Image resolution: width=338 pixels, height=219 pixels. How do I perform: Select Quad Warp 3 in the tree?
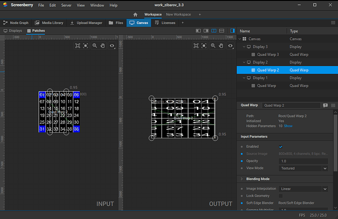(x=268, y=54)
